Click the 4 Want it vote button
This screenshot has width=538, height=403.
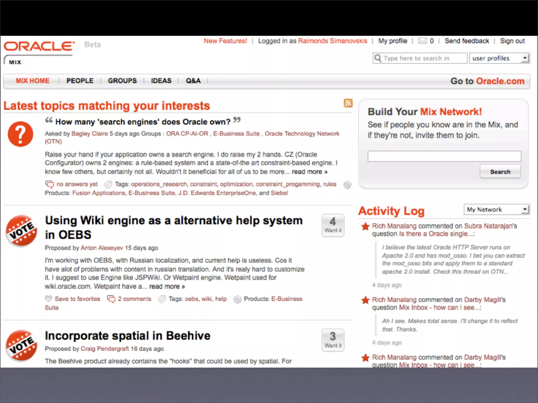pyautogui.click(x=333, y=225)
